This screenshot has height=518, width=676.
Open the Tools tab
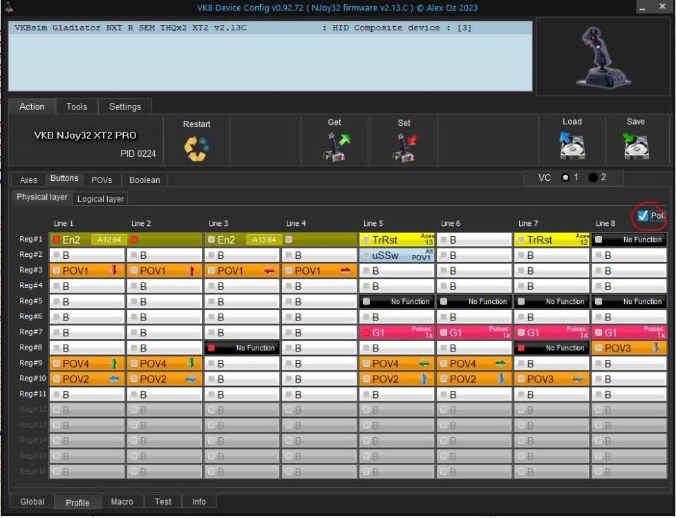(77, 106)
